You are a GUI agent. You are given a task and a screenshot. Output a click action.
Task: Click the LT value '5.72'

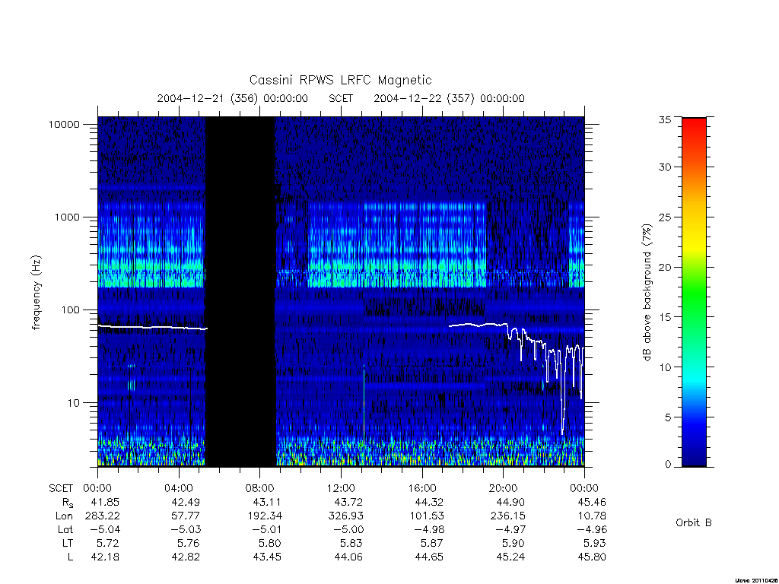pos(108,543)
